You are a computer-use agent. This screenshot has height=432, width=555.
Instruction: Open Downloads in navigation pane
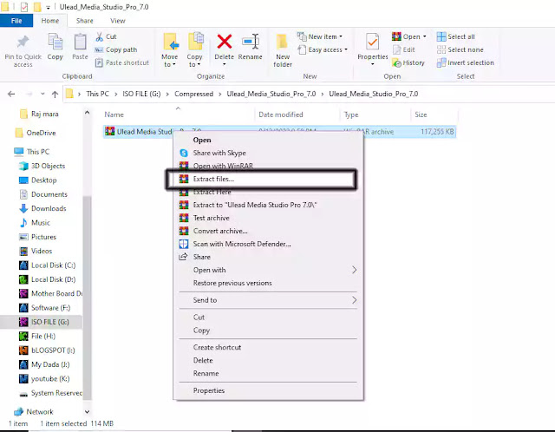tap(42, 208)
